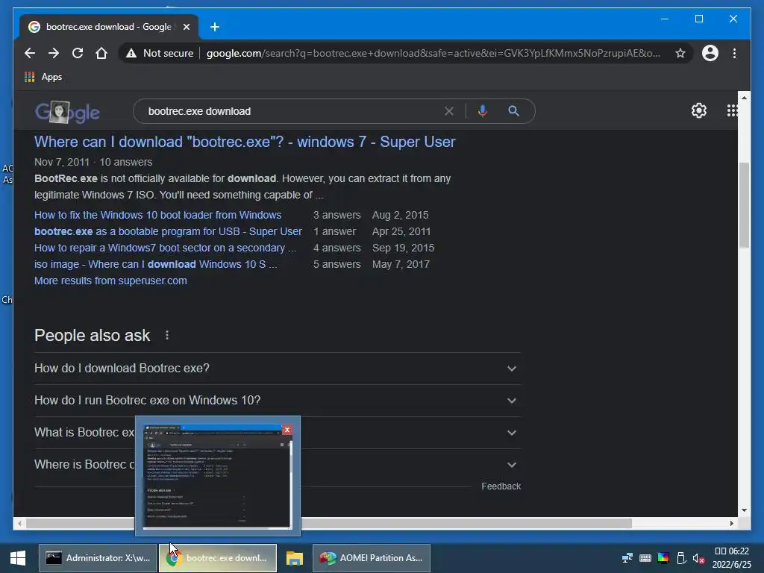Open the Super User bootrec.exe result

[x=245, y=142]
